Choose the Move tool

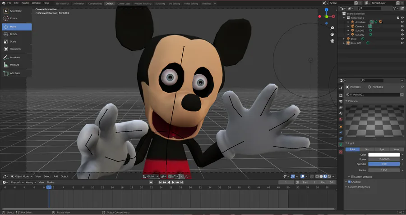(x=17, y=27)
